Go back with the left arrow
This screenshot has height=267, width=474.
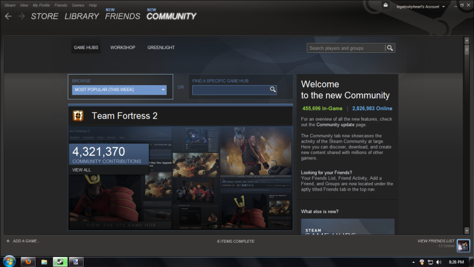pyautogui.click(x=8, y=17)
